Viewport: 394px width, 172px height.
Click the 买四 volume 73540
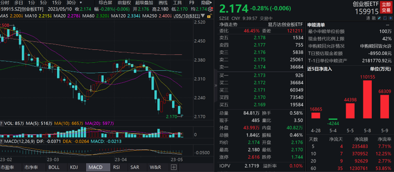tap(297, 97)
